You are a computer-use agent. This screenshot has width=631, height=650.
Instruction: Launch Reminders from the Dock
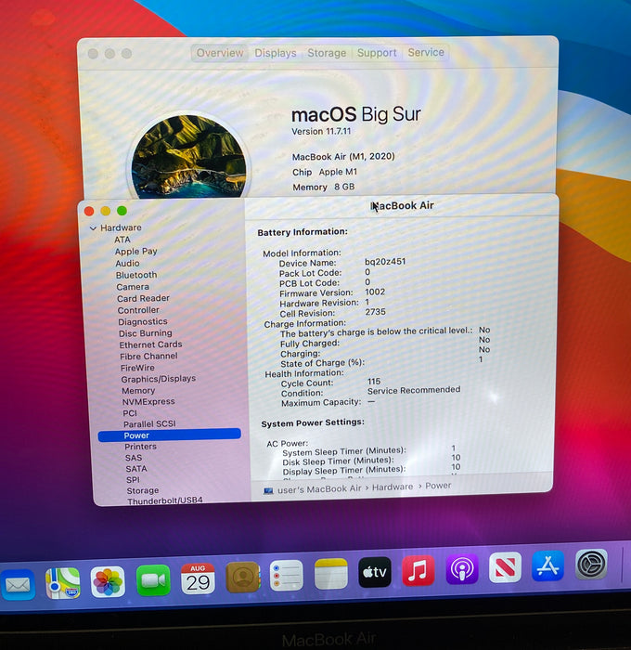coord(287,576)
